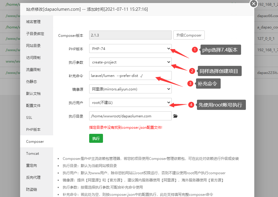278x197 pixels.
Task: Close the site edit dialog
Action: click(254, 4)
